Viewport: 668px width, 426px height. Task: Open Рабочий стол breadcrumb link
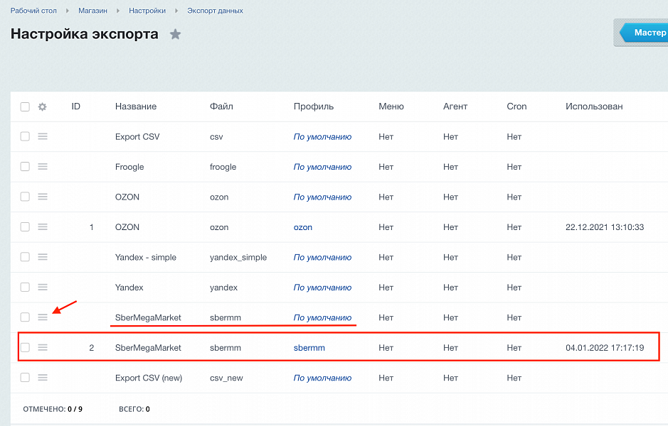point(33,11)
